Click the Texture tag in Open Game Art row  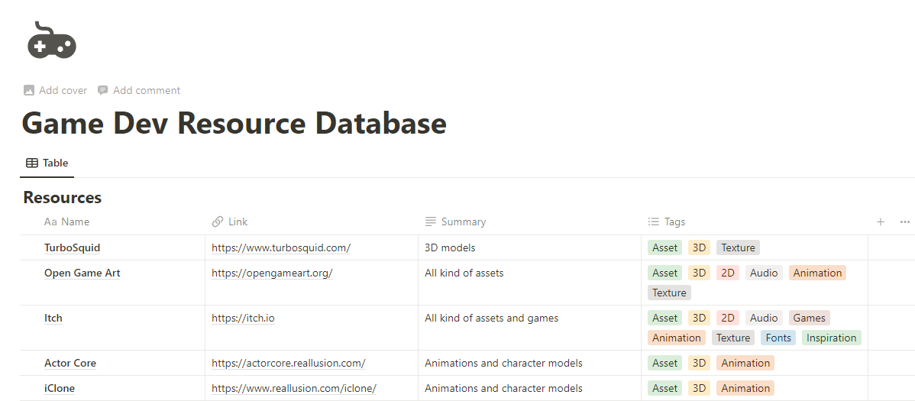669,293
